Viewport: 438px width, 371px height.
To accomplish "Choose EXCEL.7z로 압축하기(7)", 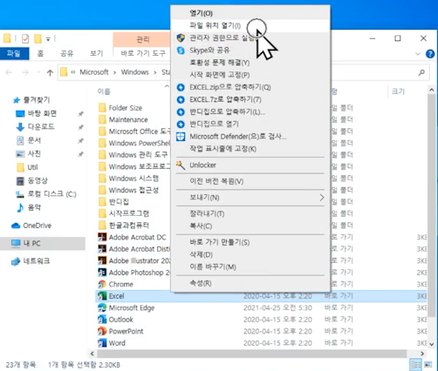I will (x=250, y=100).
